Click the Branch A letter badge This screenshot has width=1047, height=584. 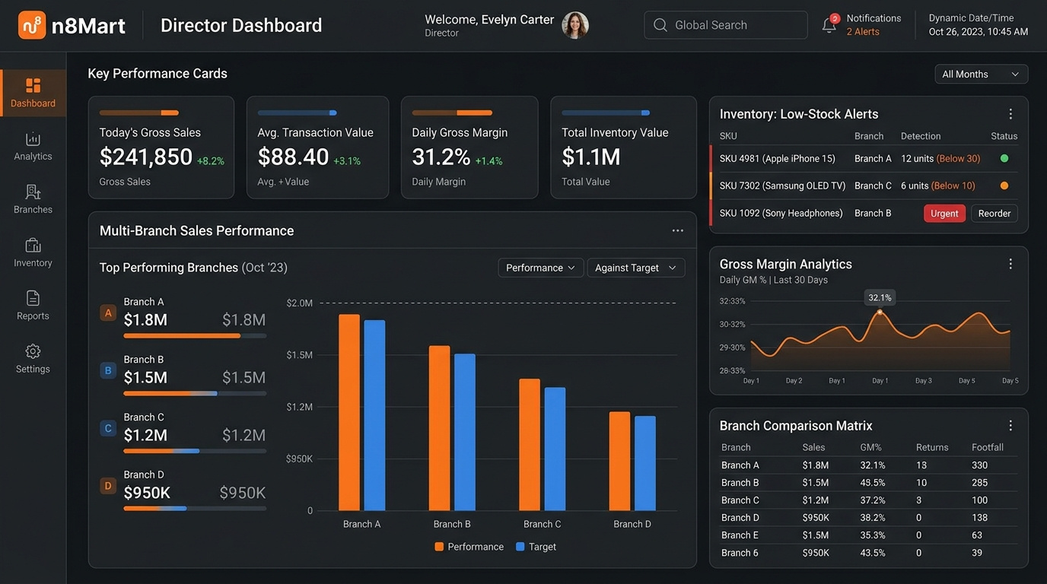(108, 313)
